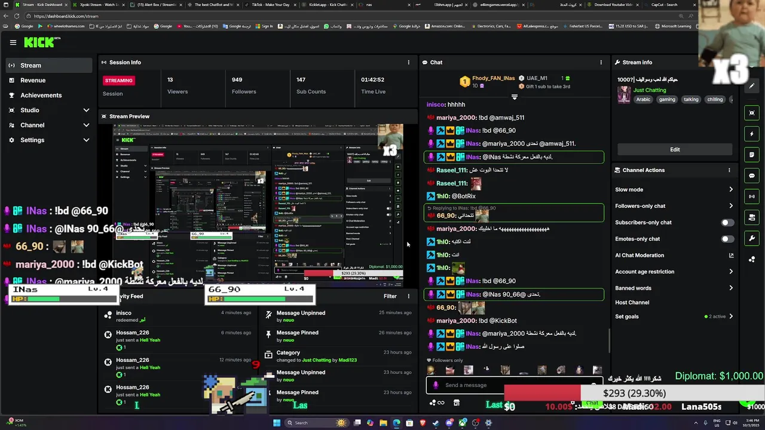Click the camera focus icon in right toolbar

[752, 113]
